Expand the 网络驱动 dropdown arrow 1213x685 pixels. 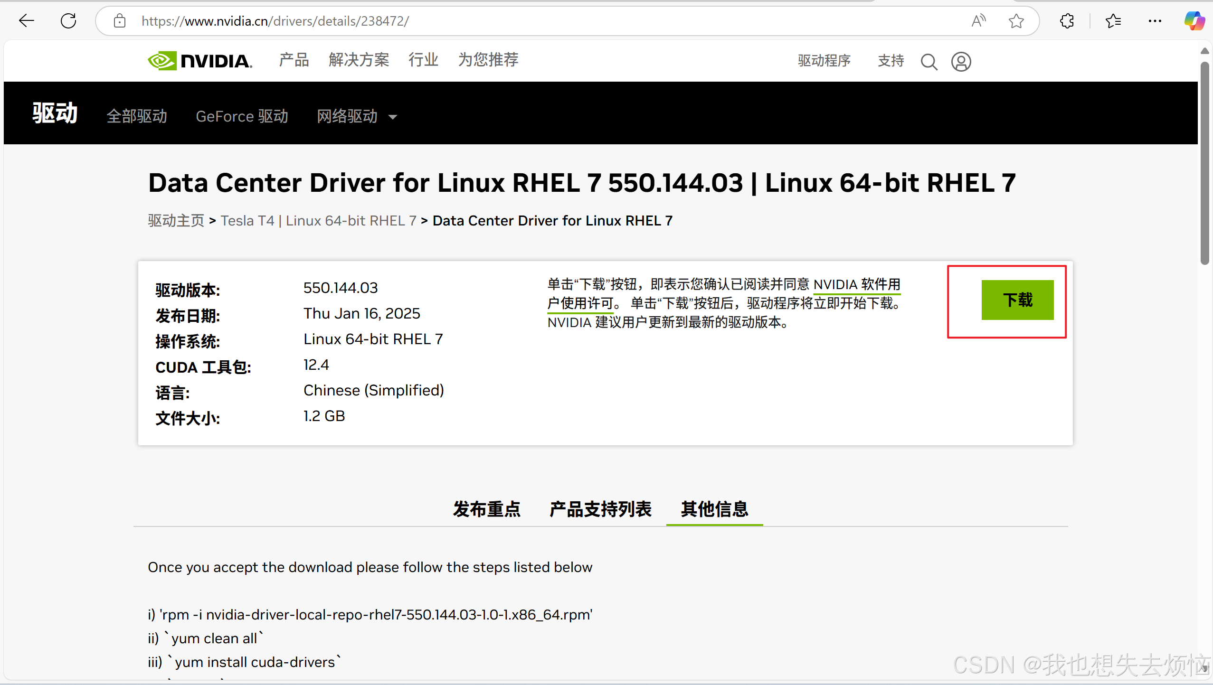click(393, 117)
